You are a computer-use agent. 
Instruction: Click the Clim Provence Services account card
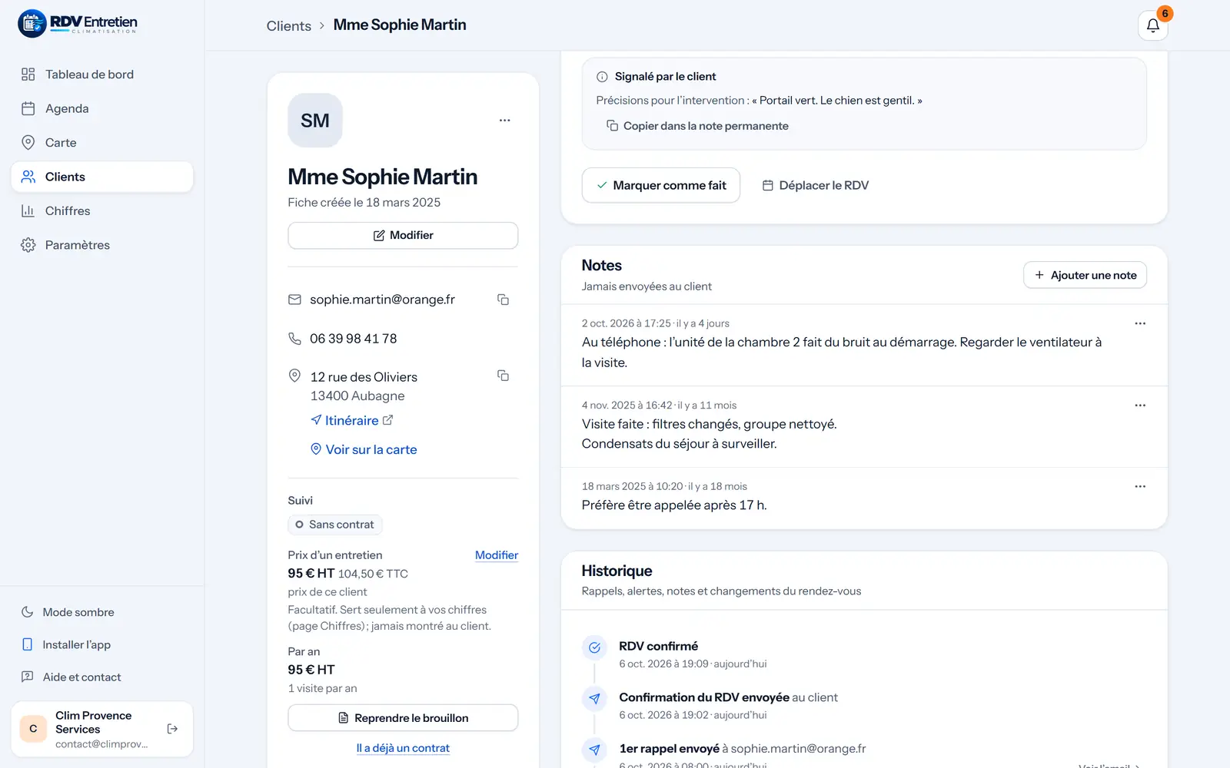pyautogui.click(x=102, y=729)
